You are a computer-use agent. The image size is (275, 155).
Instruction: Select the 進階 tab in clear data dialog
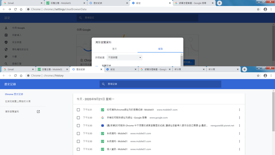tap(160, 49)
